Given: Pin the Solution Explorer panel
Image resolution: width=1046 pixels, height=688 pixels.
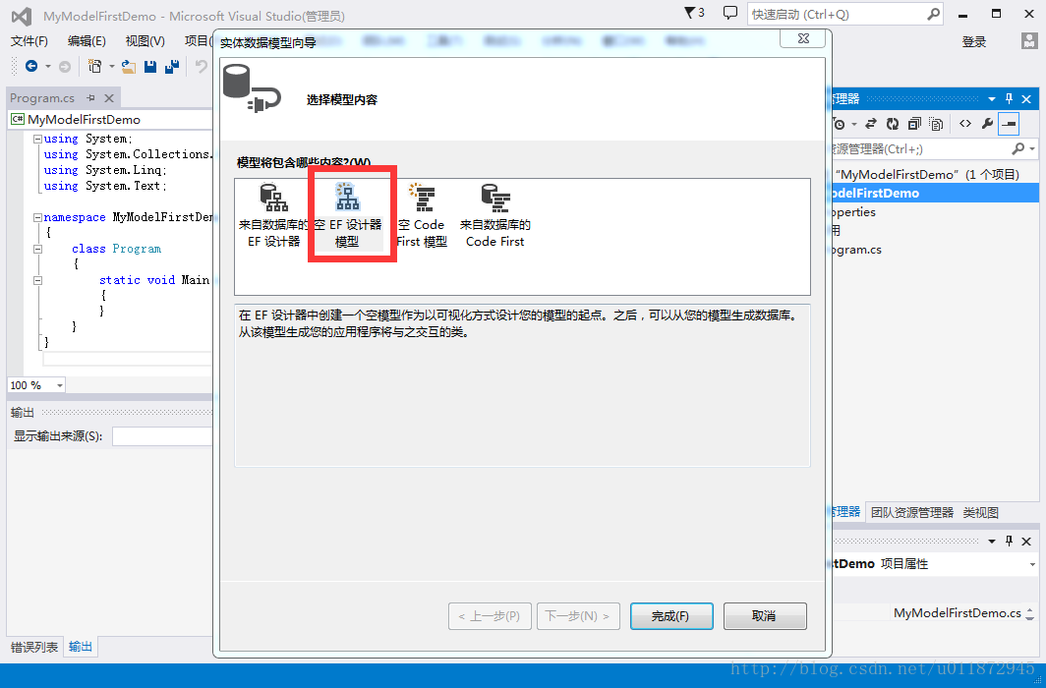Looking at the screenshot, I should [1010, 98].
